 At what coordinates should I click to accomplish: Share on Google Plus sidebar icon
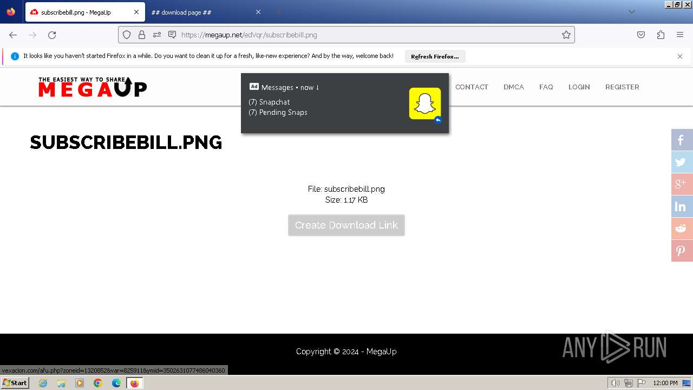(682, 184)
